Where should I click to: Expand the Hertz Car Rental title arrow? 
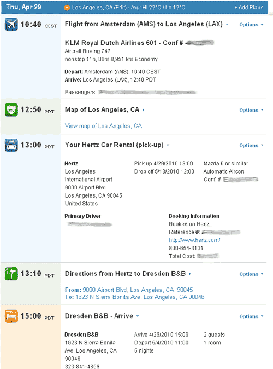point(168,145)
